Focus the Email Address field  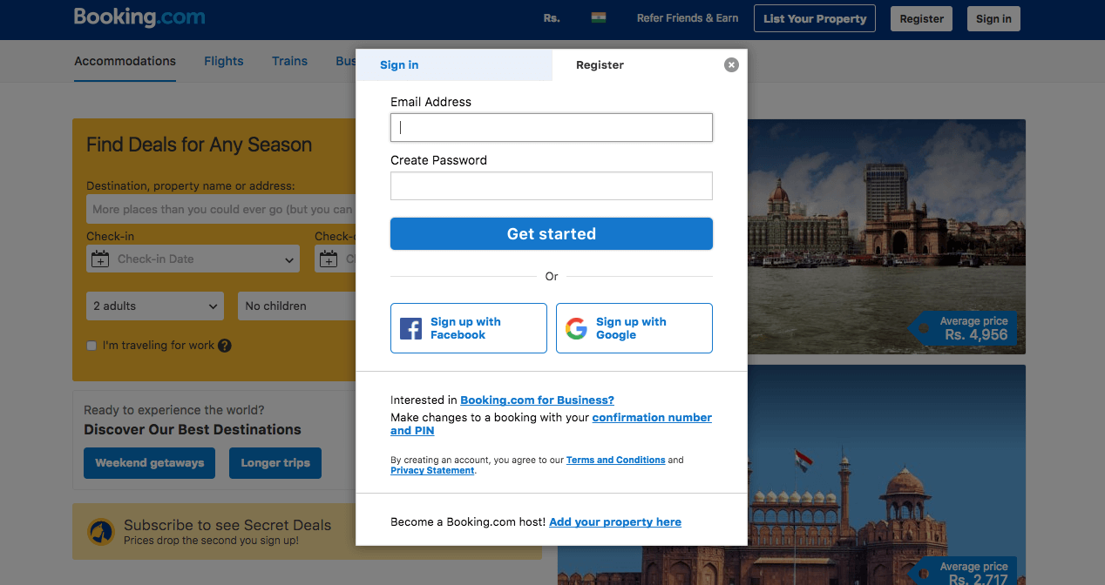click(552, 127)
